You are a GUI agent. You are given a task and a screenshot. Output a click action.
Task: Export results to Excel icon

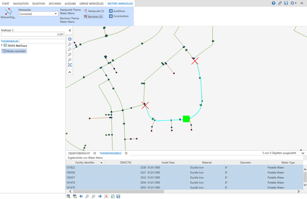coord(112,196)
